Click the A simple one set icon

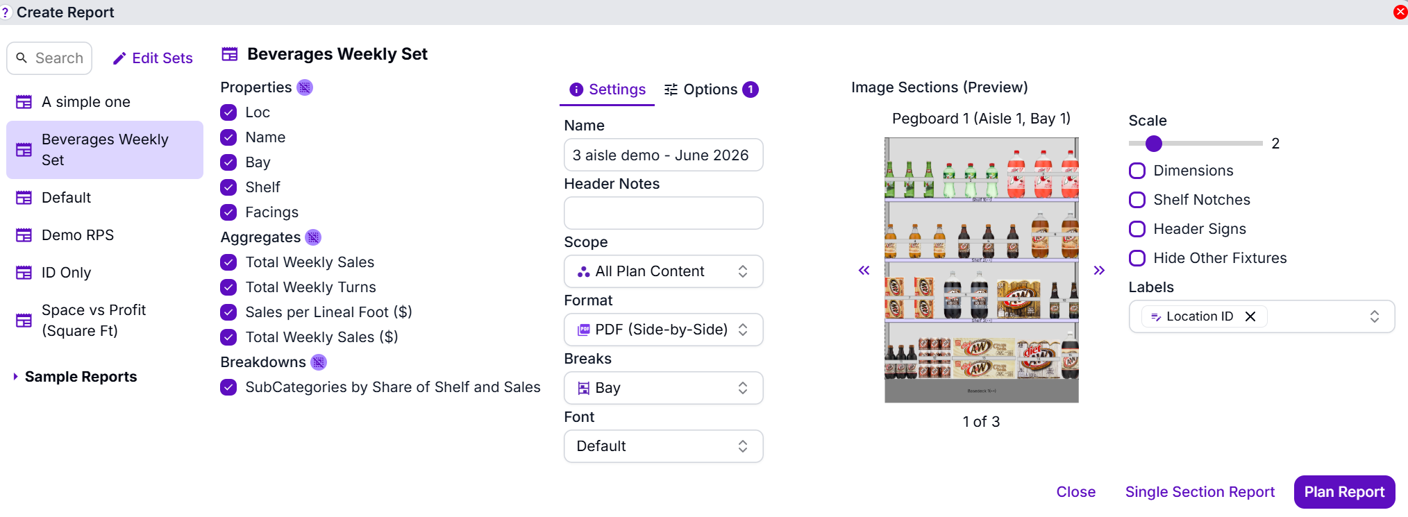point(24,102)
